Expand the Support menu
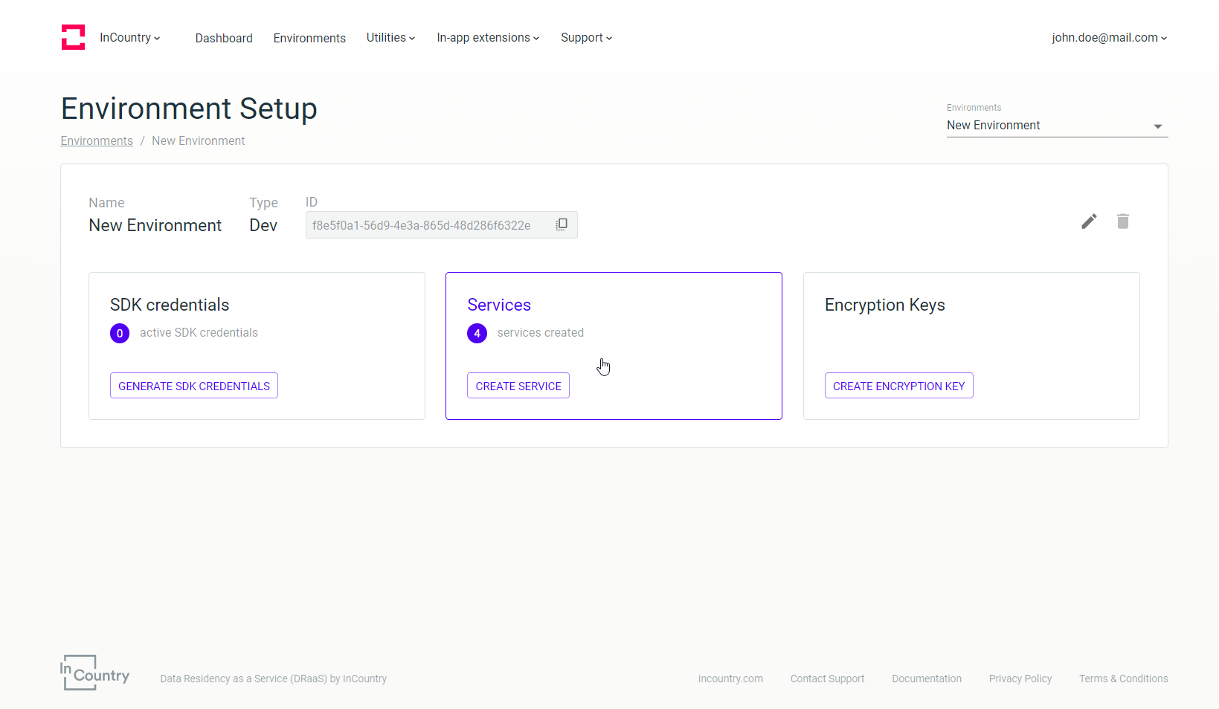The image size is (1219, 709). [586, 38]
